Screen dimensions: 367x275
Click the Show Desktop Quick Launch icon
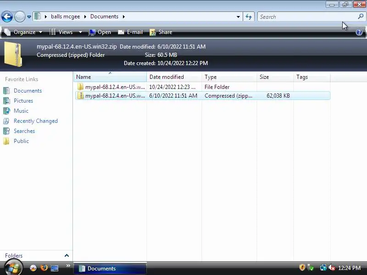[x=55, y=268]
